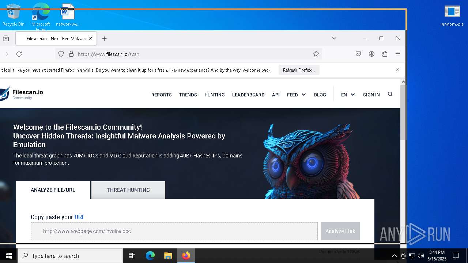Open Firefox recent browsing view icon
The height and width of the screenshot is (263, 468).
pos(6,38)
